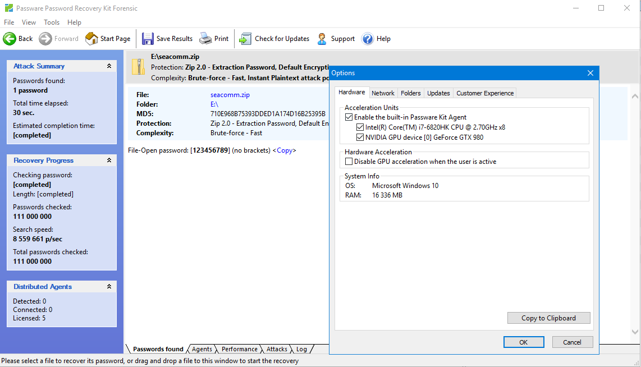Open the Customer Experience tab
Image resolution: width=641 pixels, height=367 pixels.
[485, 93]
